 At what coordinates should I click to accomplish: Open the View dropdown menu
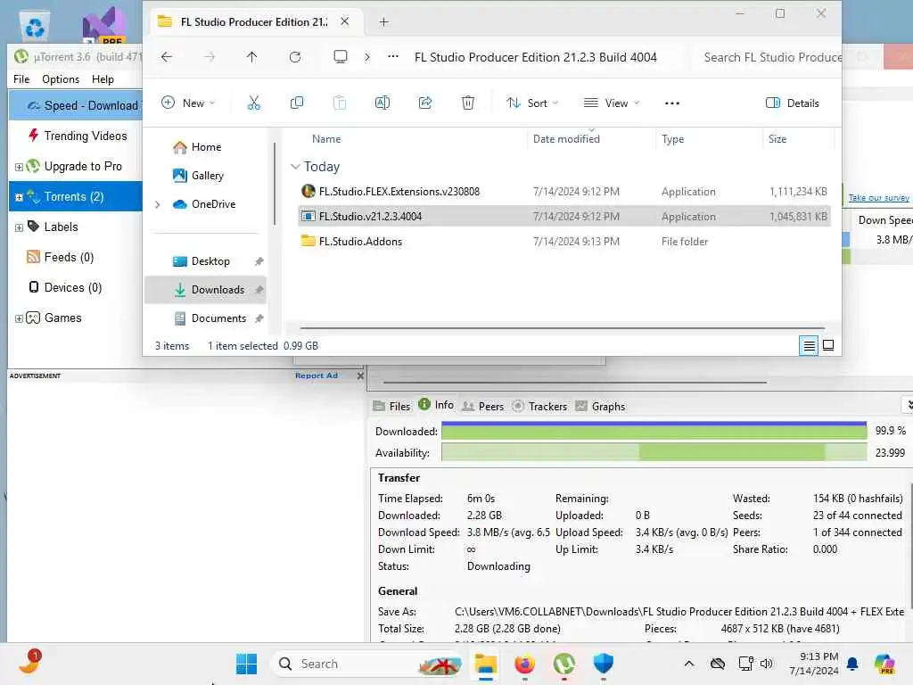tap(612, 103)
